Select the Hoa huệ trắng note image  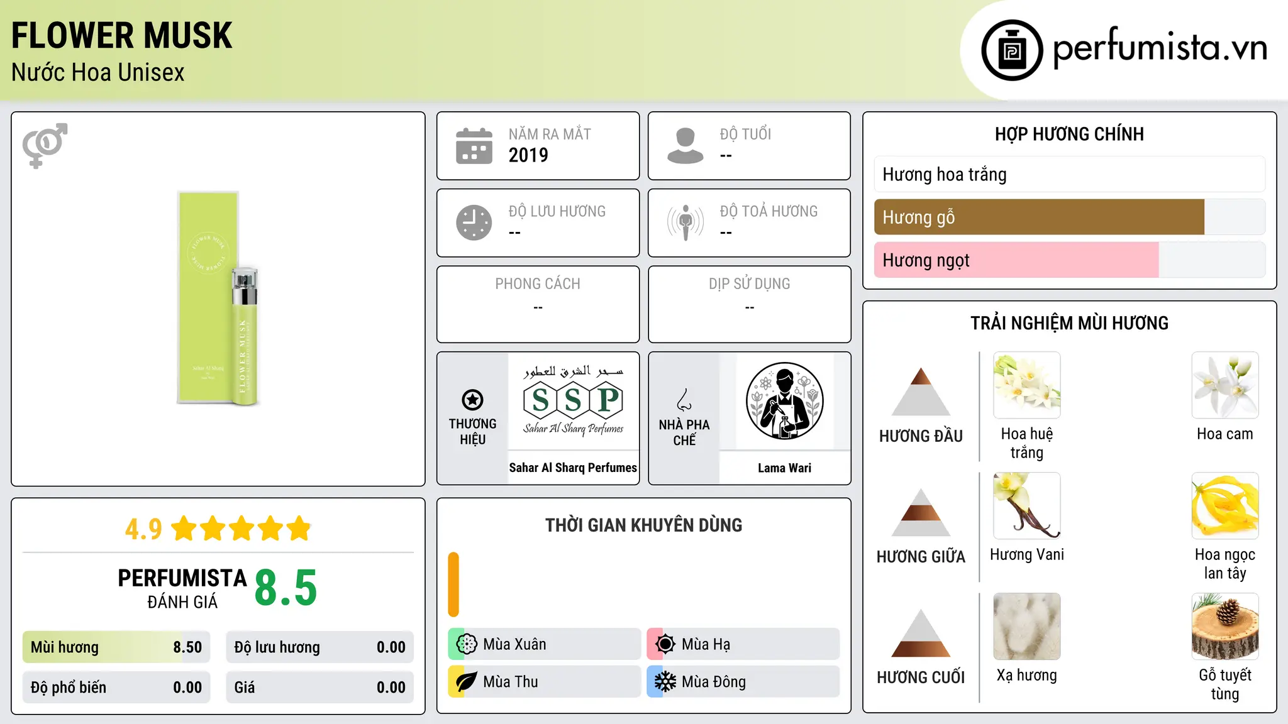[x=1027, y=385]
